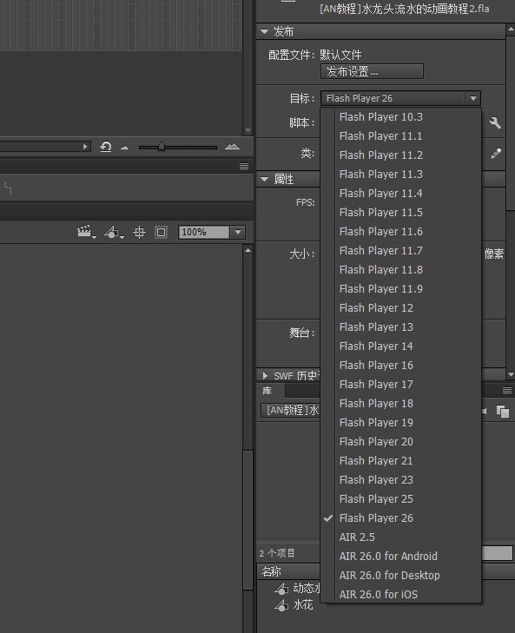This screenshot has width=515, height=633.
Task: Click the 100% zoom value field
Action: click(x=204, y=232)
